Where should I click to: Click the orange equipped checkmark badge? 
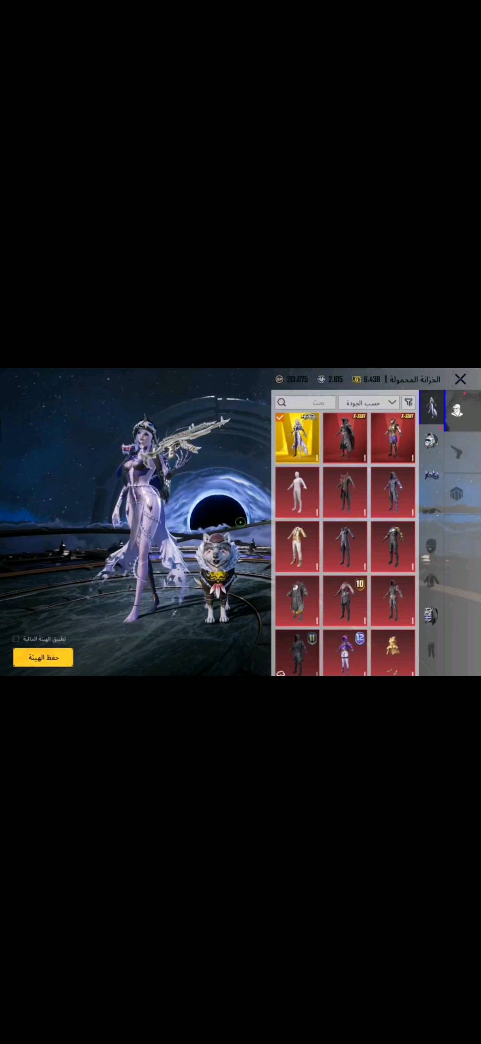280,417
